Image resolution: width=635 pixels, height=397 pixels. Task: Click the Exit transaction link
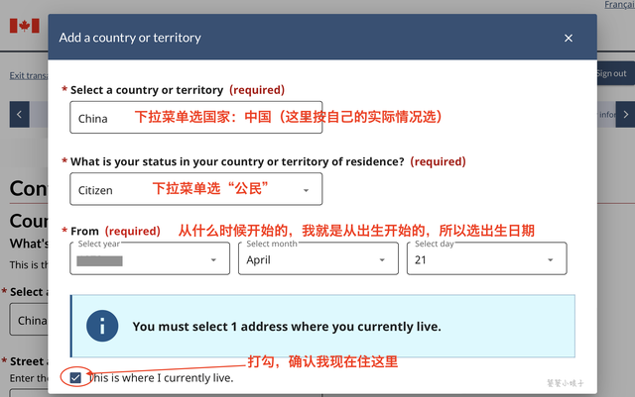28,75
